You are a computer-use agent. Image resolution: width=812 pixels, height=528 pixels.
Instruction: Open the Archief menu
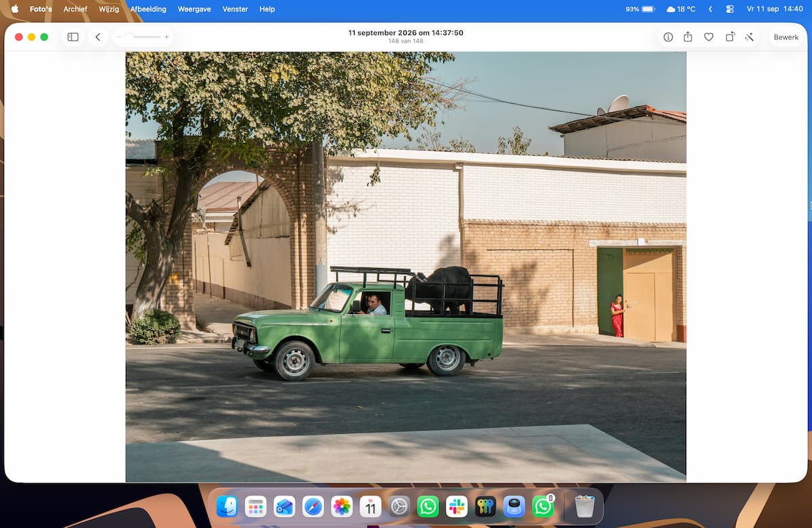[x=75, y=9]
